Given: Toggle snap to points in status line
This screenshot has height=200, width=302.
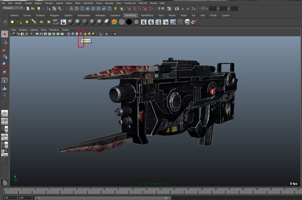Looking at the screenshot, I should click(x=139, y=9).
